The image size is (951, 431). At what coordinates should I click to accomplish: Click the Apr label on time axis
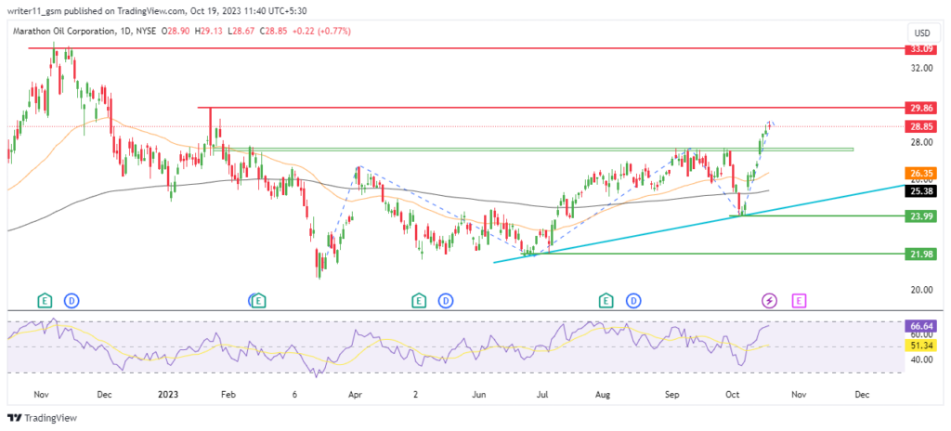coord(355,395)
